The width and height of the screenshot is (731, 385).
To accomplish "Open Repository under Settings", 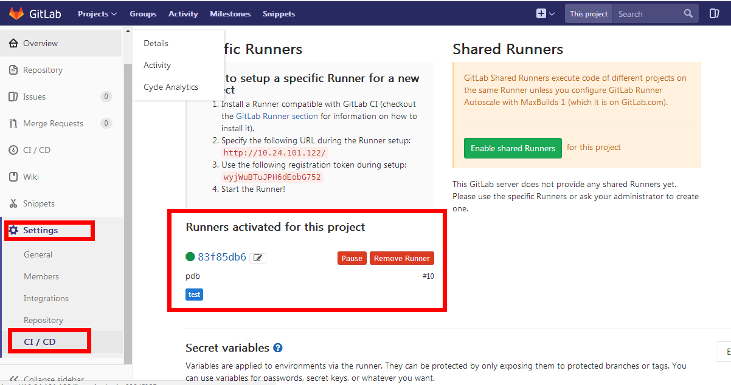I will pyautogui.click(x=43, y=320).
